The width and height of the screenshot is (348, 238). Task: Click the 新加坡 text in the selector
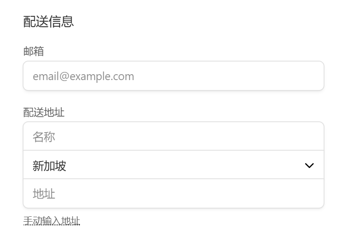point(49,166)
